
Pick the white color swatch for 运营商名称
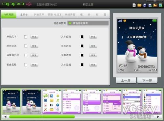26,55
